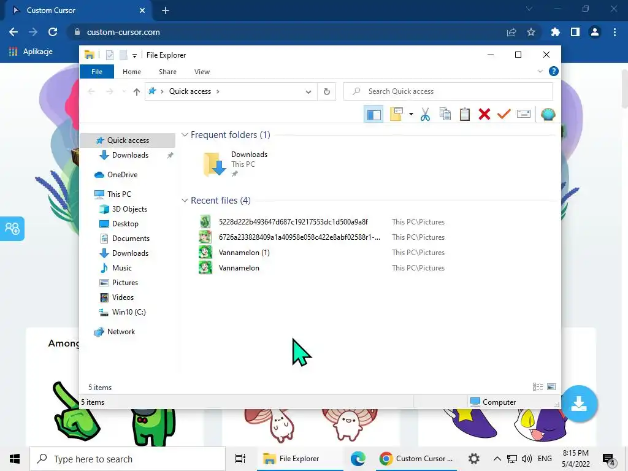Open the File ribbon tab
Viewport: 628px width, 471px height.
coord(97,72)
